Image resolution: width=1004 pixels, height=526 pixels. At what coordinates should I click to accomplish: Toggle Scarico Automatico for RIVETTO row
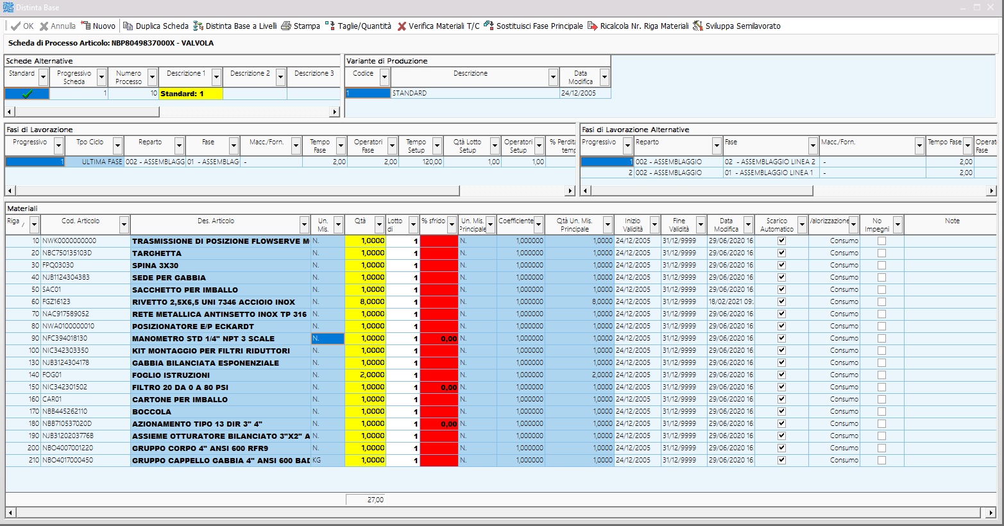[781, 301]
